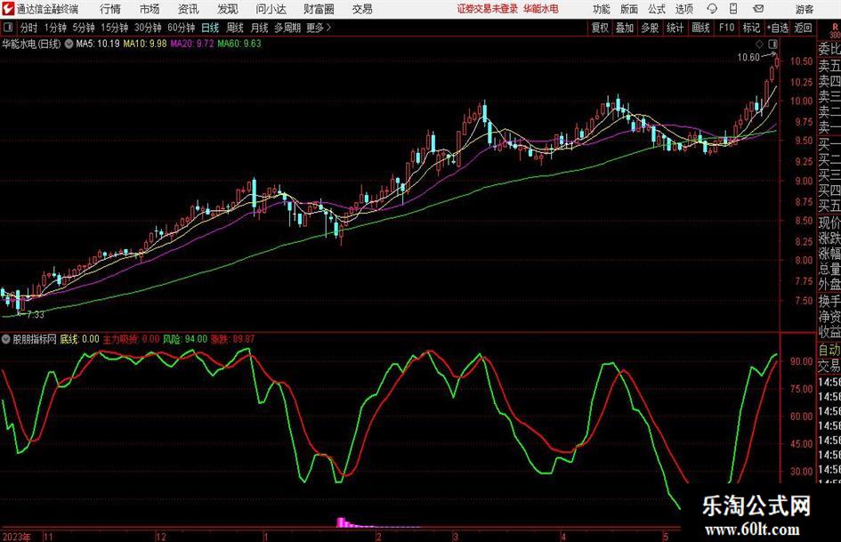Click the 委比 row in quote panel
This screenshot has width=841, height=542.
pyautogui.click(x=829, y=49)
